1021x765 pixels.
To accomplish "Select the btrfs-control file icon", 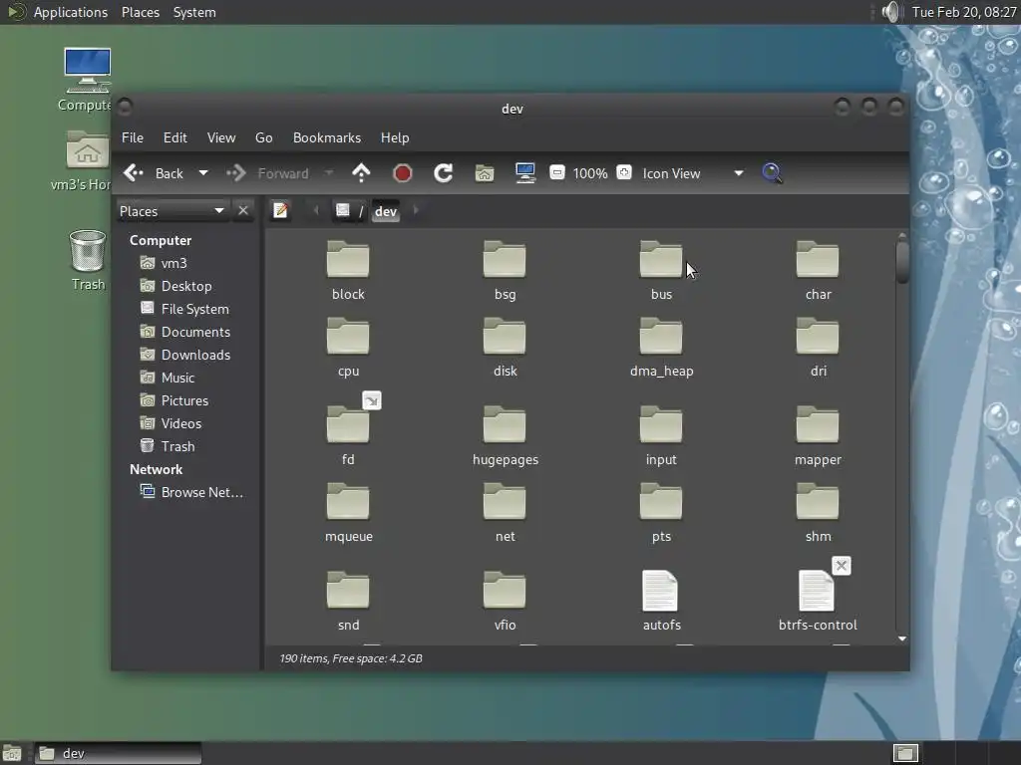I will (817, 591).
